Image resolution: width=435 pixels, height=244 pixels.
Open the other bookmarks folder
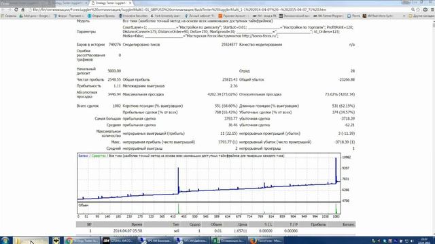coord(421,16)
